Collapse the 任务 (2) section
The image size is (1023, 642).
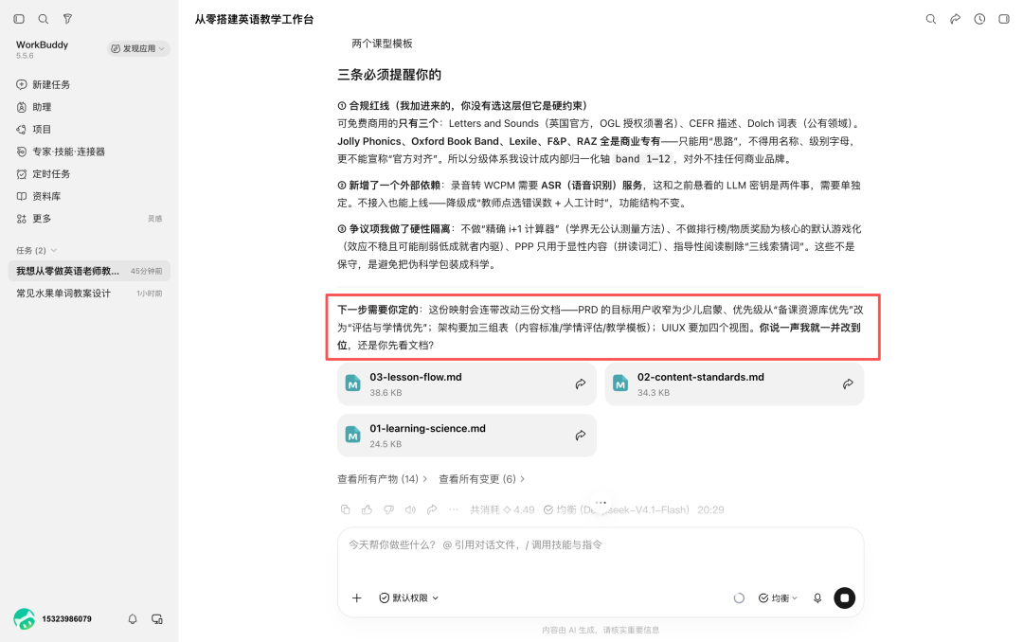coord(36,251)
